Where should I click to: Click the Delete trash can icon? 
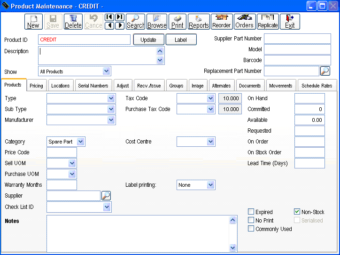coord(73,22)
